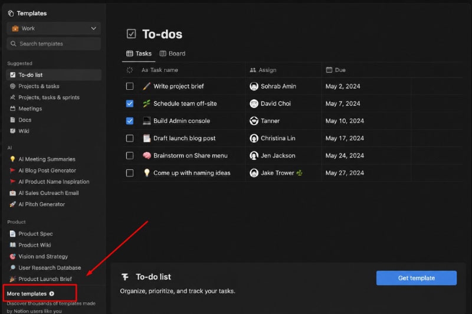Click the Projects & tasks target icon
The height and width of the screenshot is (314, 472).
click(x=12, y=86)
